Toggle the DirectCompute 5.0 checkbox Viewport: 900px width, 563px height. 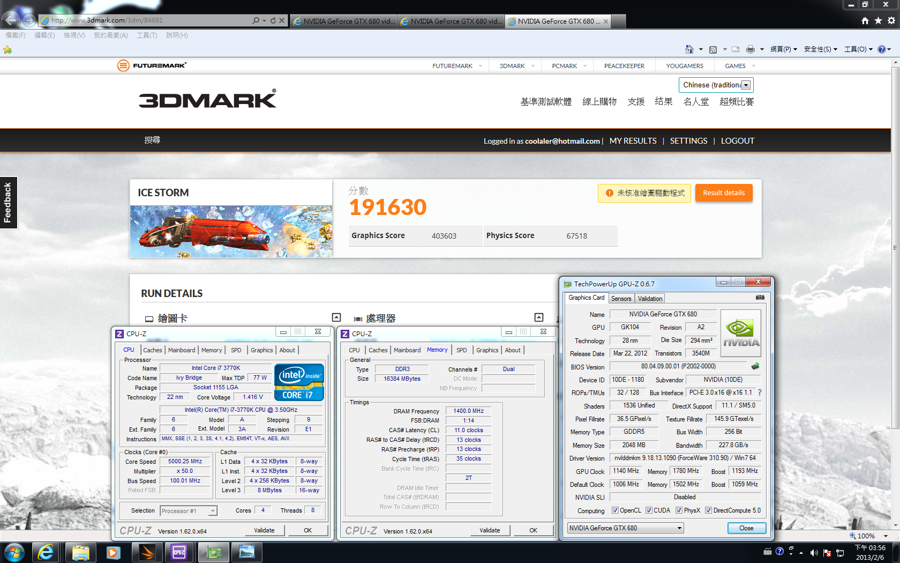[708, 510]
